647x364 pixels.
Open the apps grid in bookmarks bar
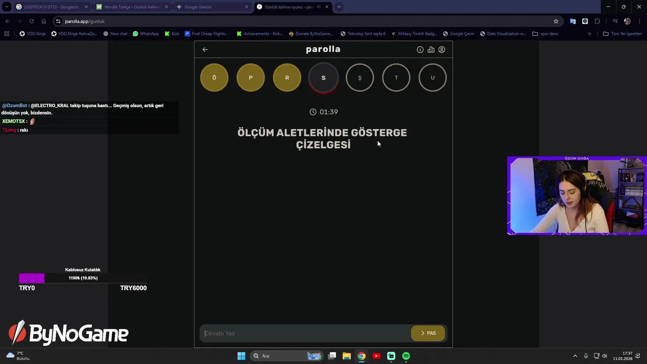(x=7, y=34)
